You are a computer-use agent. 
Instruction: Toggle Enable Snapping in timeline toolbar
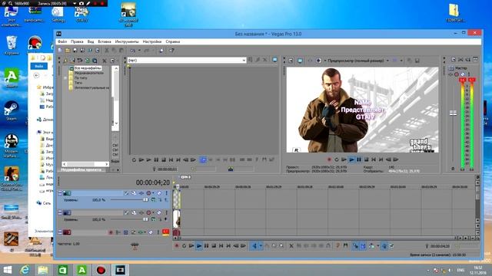click(x=355, y=246)
